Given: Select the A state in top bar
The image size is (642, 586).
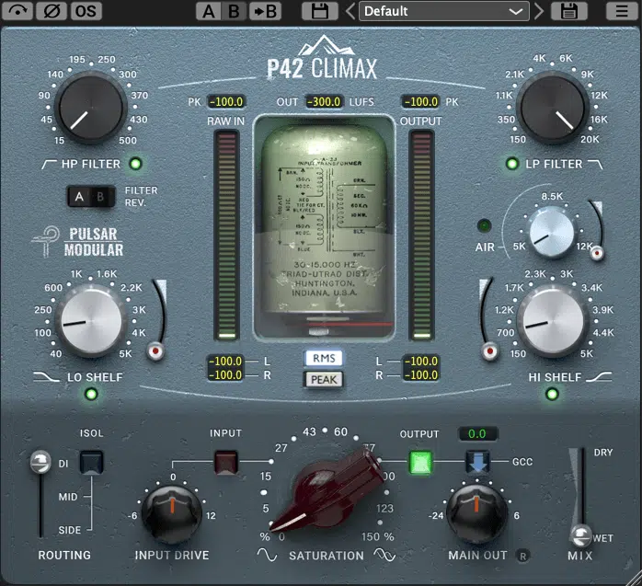Looking at the screenshot, I should pyautogui.click(x=211, y=11).
